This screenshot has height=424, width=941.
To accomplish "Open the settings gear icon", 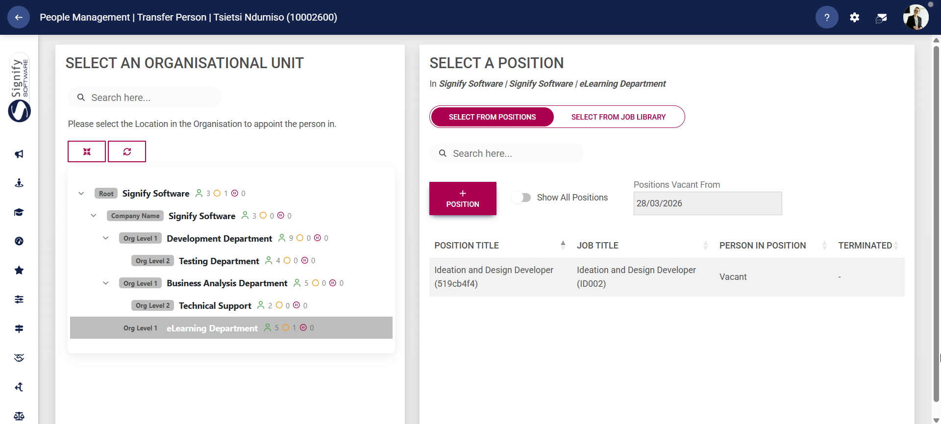I will 855,18.
